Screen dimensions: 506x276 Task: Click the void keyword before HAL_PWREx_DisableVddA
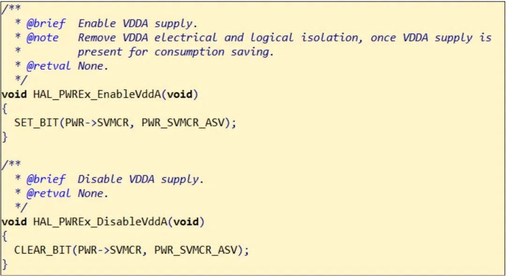coord(14,222)
